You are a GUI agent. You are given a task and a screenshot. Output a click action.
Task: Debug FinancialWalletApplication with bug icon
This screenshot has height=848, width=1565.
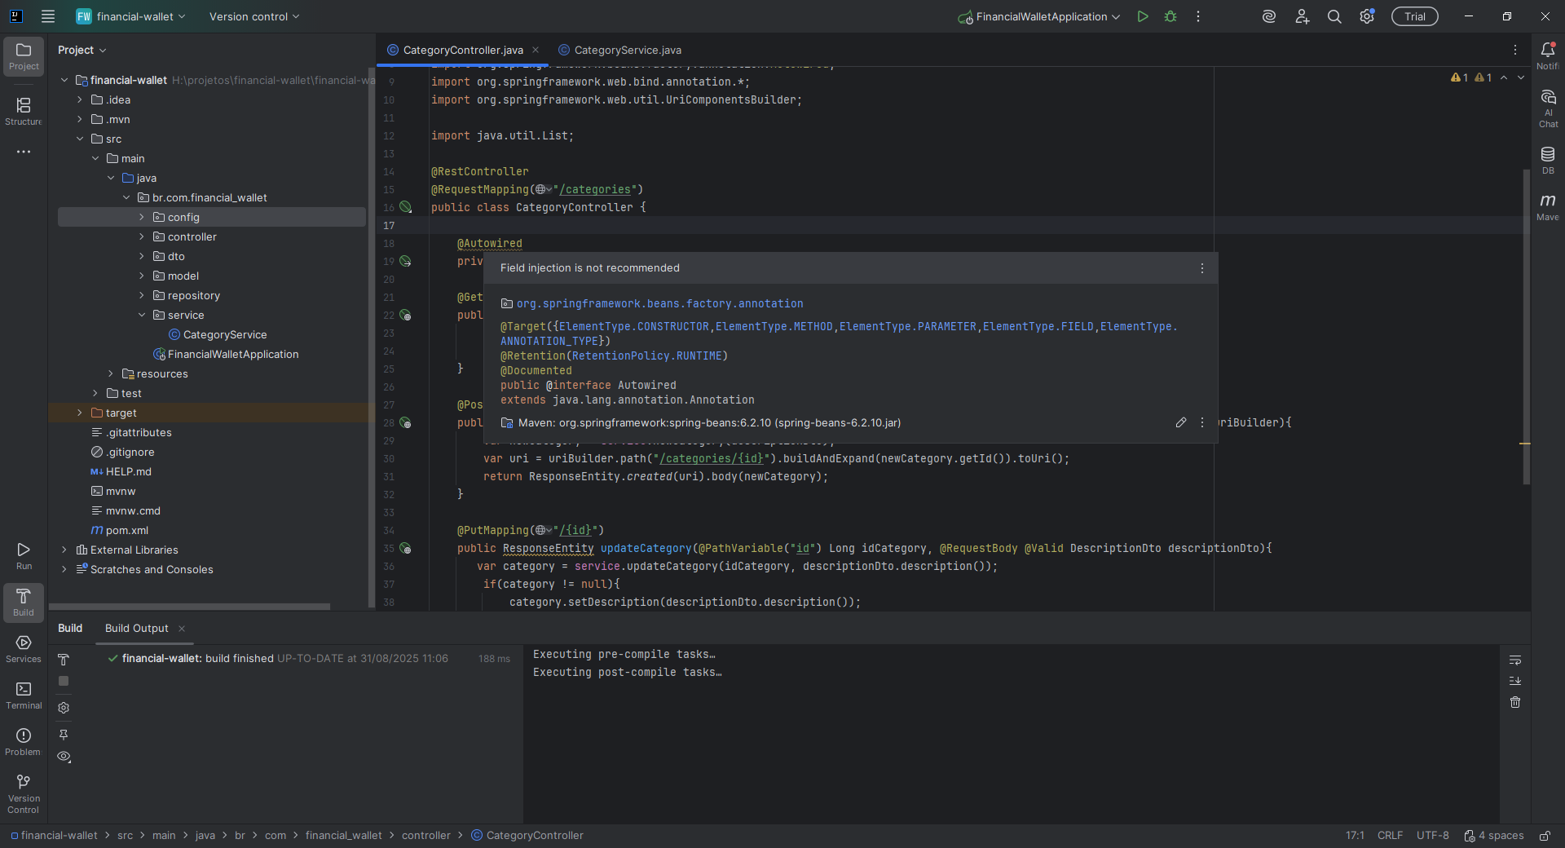pyautogui.click(x=1170, y=16)
